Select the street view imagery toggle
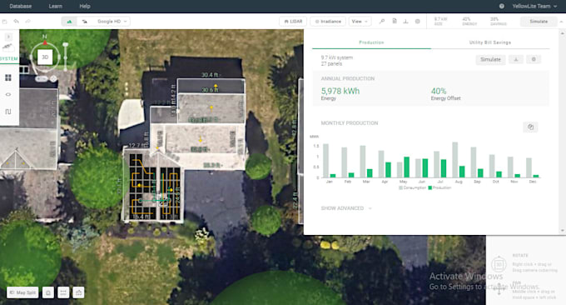 tap(84, 22)
